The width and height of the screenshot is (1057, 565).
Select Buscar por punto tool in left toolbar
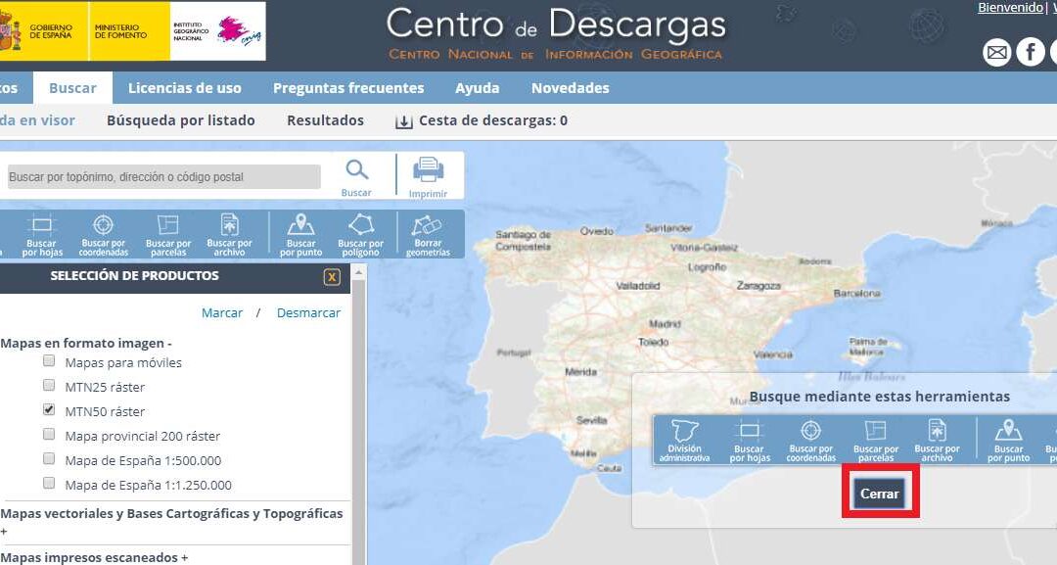(x=300, y=235)
